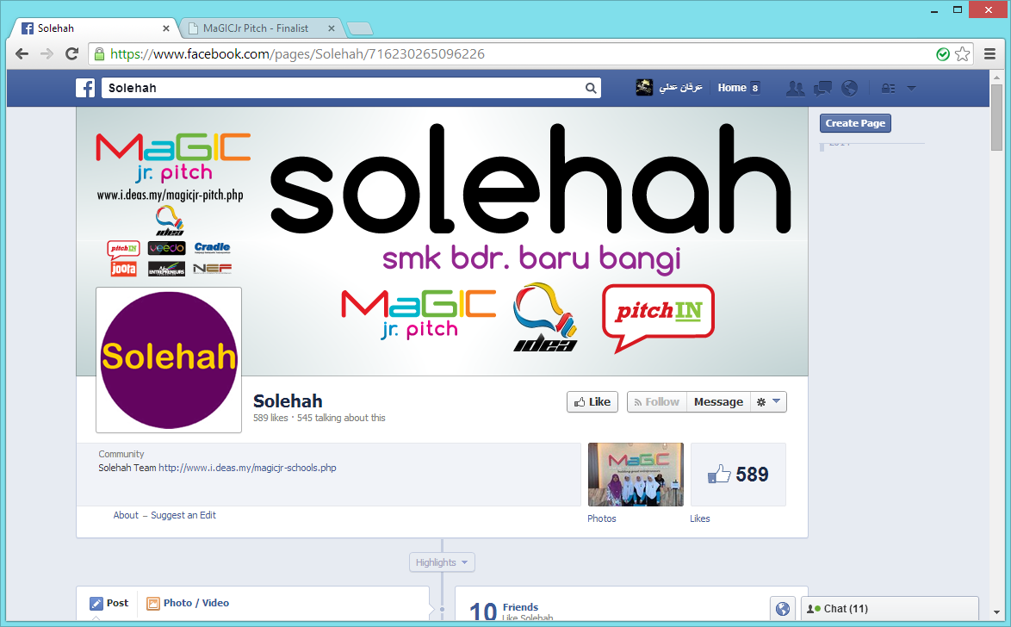
Task: Click the Photos label link
Action: pyautogui.click(x=602, y=518)
